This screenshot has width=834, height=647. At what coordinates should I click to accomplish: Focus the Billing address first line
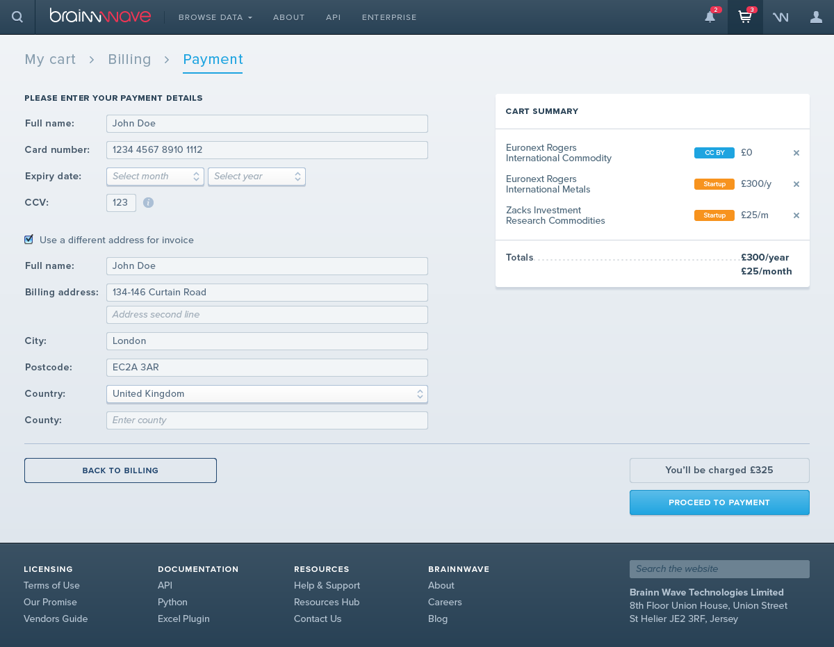pyautogui.click(x=267, y=293)
